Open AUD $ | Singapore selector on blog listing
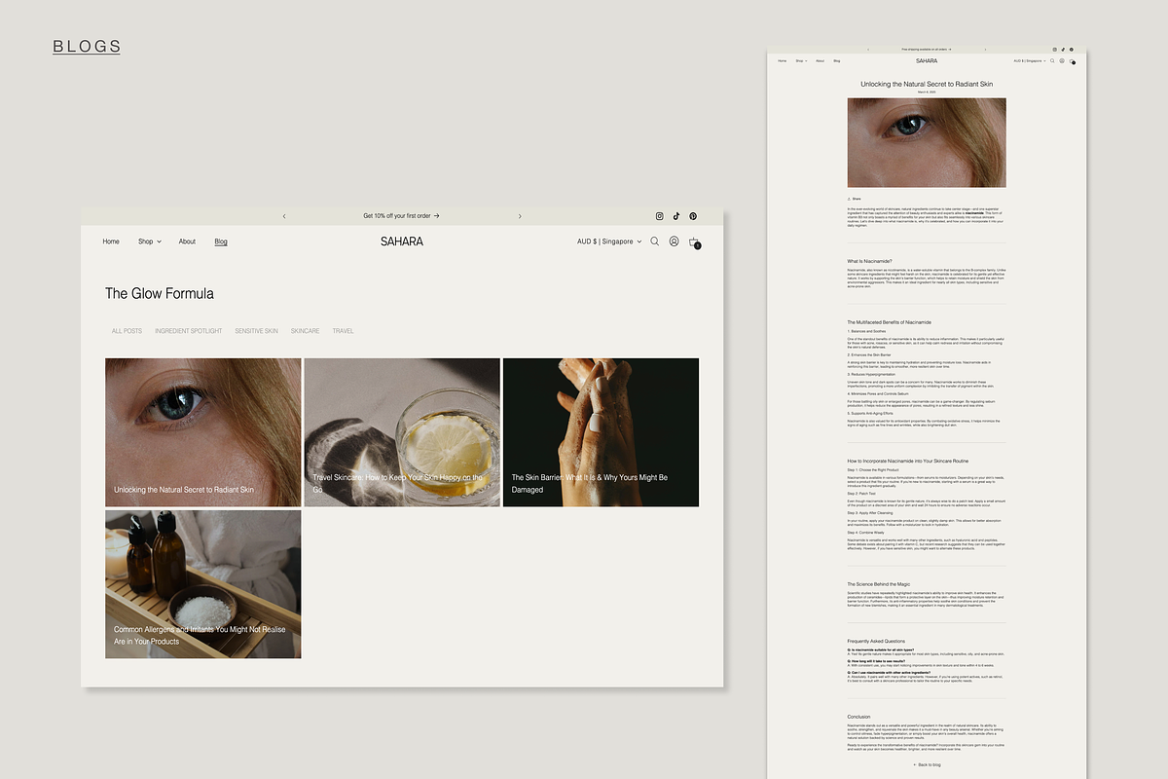This screenshot has width=1168, height=779. [x=609, y=241]
